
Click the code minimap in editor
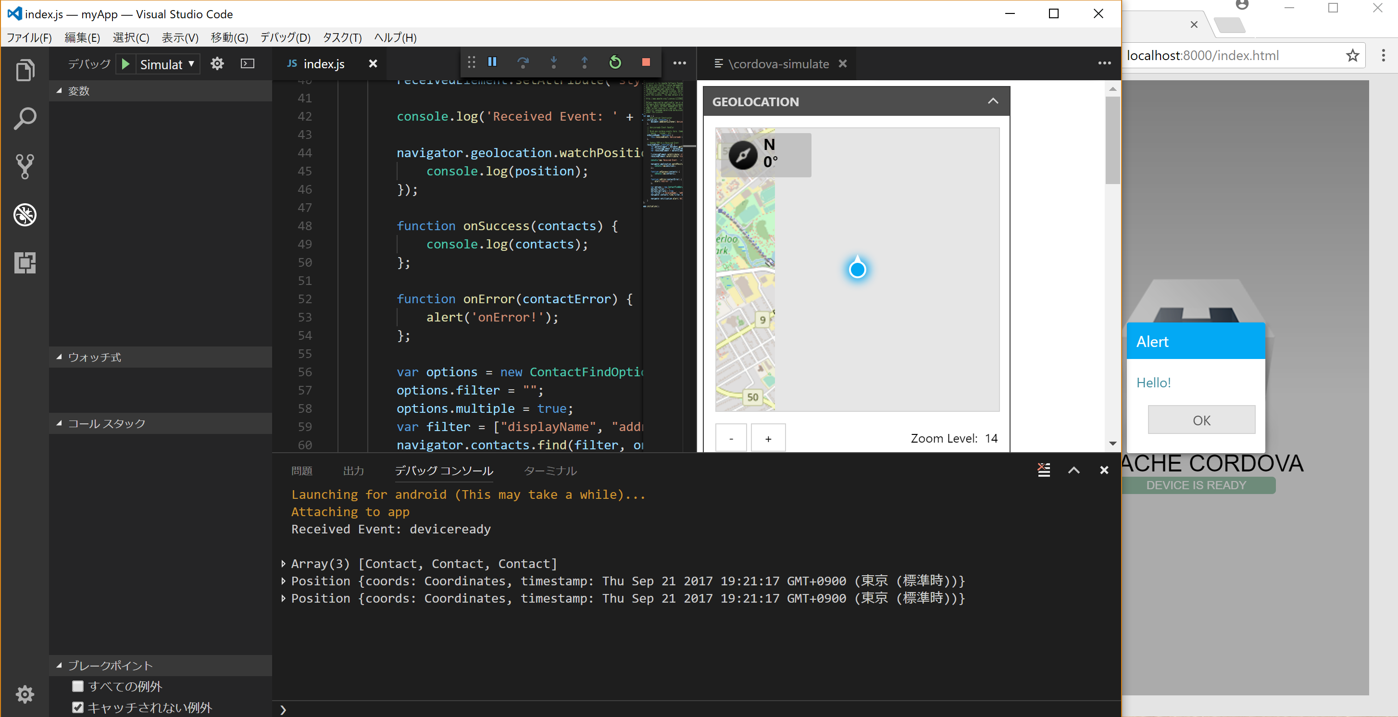click(x=663, y=144)
